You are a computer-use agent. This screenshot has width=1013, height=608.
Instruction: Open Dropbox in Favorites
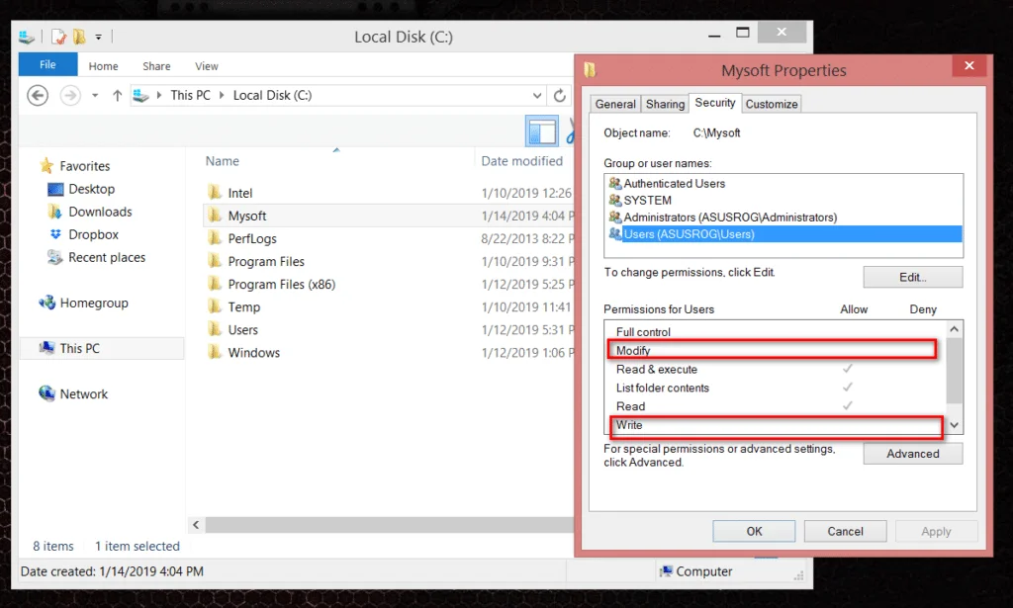93,234
